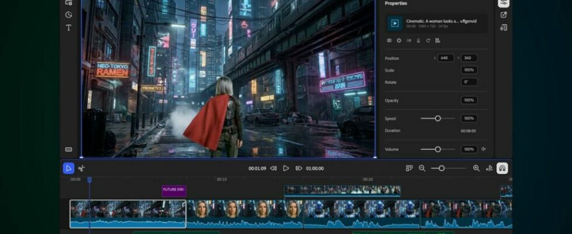Click the Speed slider handle
The width and height of the screenshot is (572, 234).
tap(437, 118)
